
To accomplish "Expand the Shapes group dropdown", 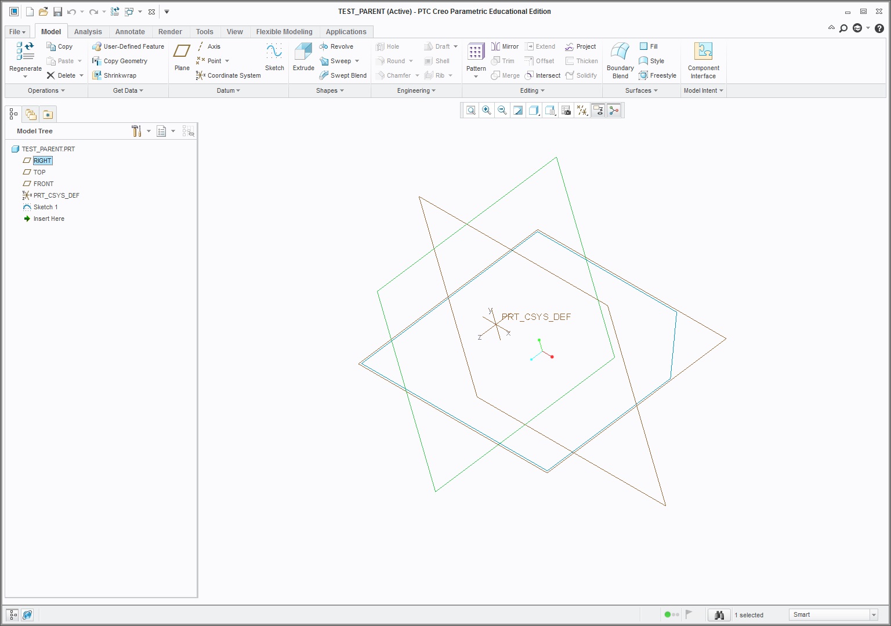I will click(330, 90).
